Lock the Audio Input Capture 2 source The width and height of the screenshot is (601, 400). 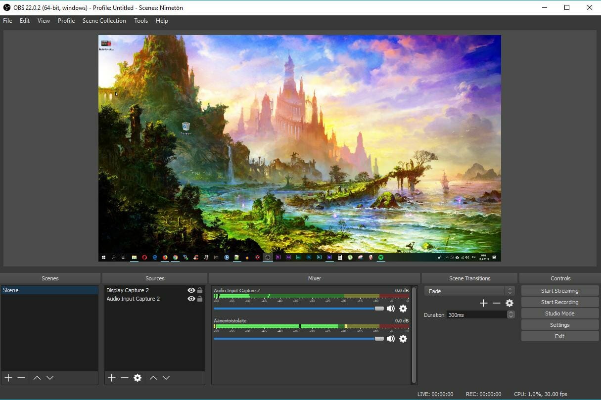click(x=200, y=299)
